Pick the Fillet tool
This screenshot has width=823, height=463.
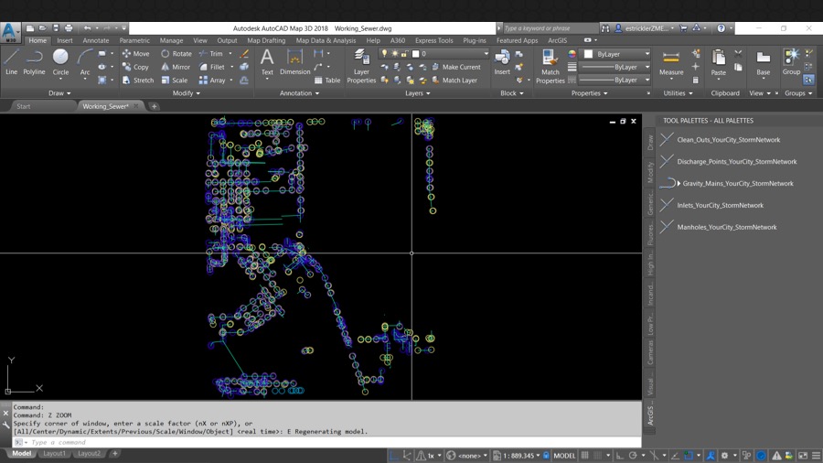click(212, 67)
